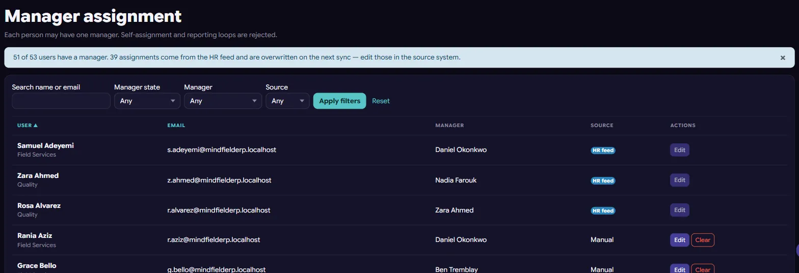Click the HR feed badge for Rosa Alvarez

(603, 210)
